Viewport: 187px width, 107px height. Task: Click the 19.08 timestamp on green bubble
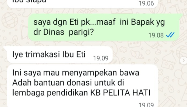[x=156, y=35]
